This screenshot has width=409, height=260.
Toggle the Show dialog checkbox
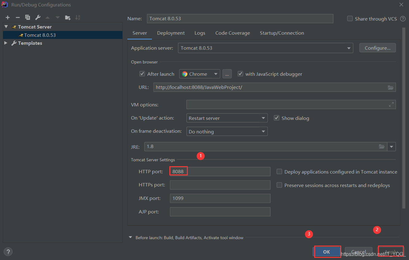click(x=276, y=118)
